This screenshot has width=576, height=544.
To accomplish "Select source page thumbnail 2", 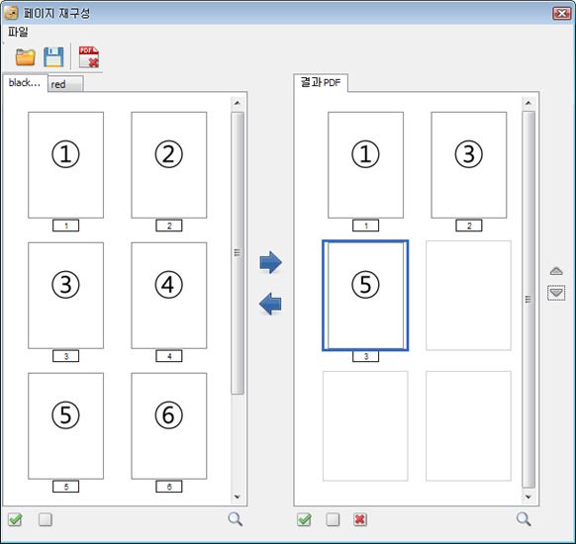I will [x=169, y=165].
